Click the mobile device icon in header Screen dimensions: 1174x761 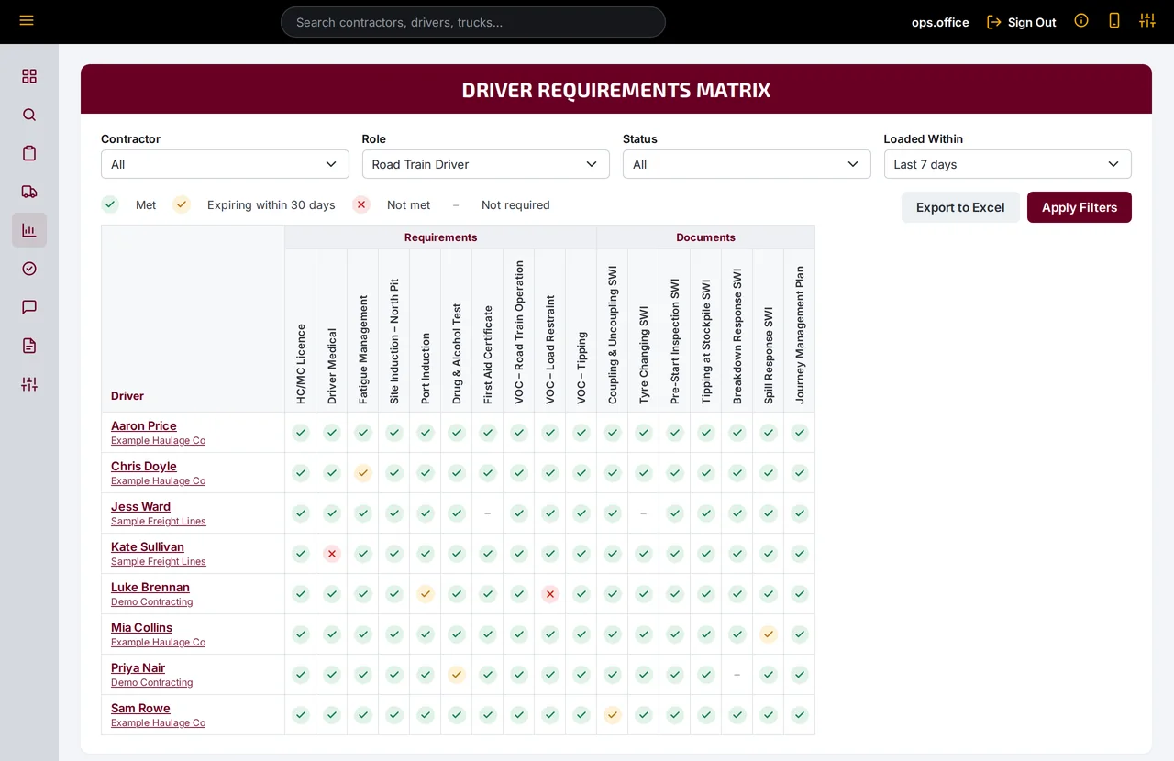tap(1114, 20)
